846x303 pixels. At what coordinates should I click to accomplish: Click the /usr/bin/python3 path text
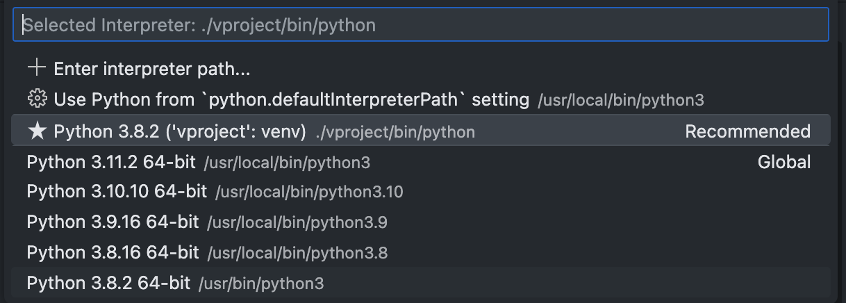tap(261, 284)
